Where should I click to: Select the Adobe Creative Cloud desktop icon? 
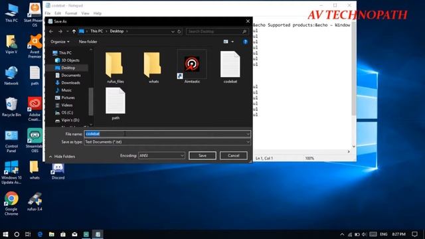tap(35, 109)
